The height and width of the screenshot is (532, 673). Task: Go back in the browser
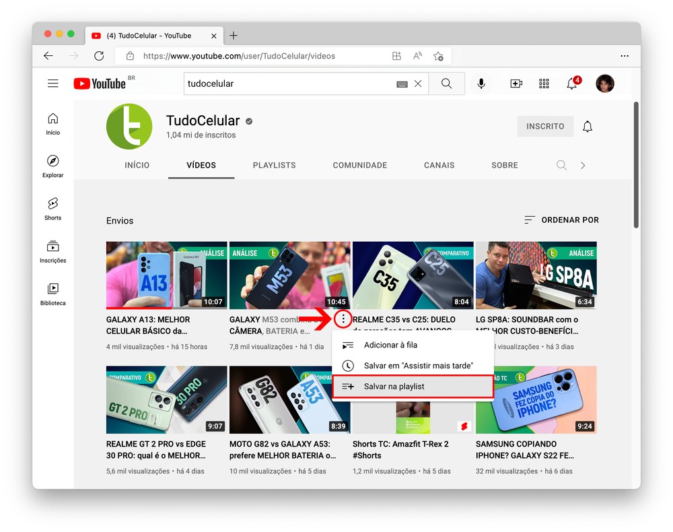(48, 56)
